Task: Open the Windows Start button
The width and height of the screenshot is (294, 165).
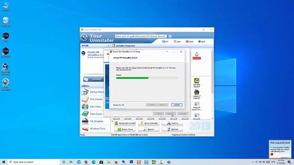Action: (4, 162)
